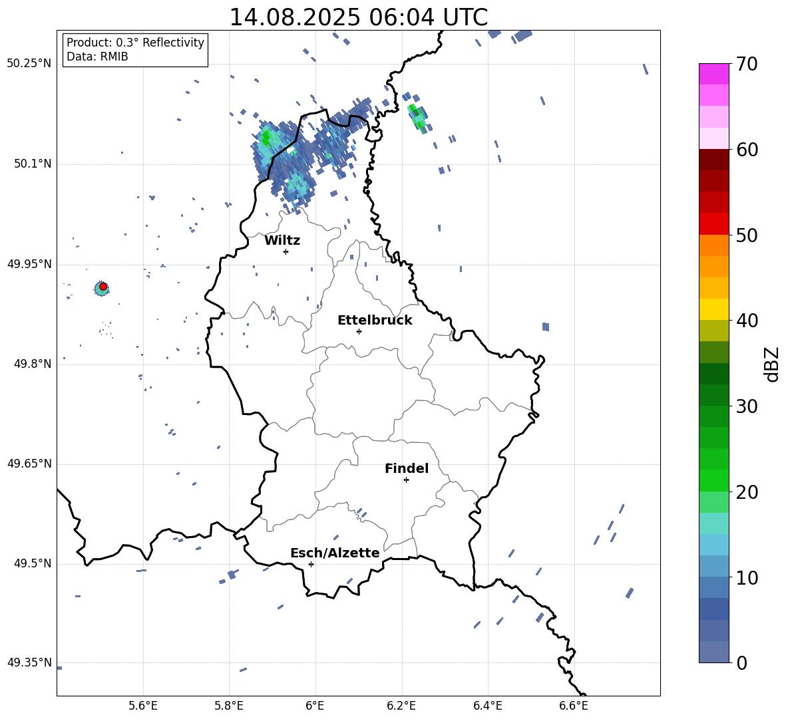Click the isolated blue echo block near 6.55°E
This screenshot has width=788, height=719.
pyautogui.click(x=546, y=327)
